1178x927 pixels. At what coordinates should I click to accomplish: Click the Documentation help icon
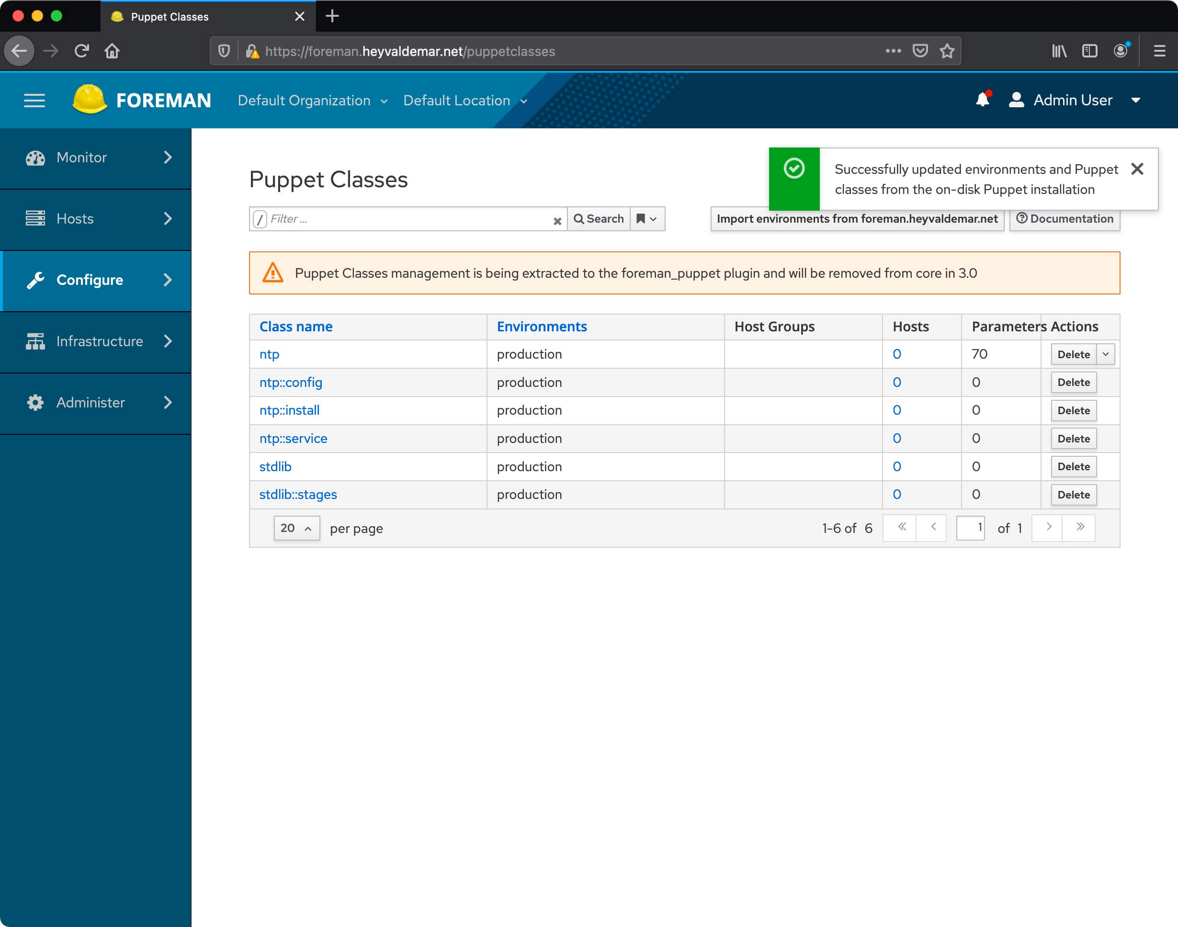point(1023,219)
